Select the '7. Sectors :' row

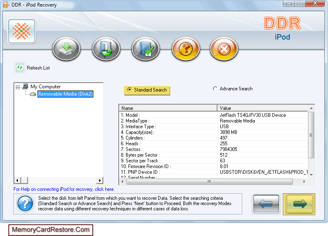tap(213, 149)
